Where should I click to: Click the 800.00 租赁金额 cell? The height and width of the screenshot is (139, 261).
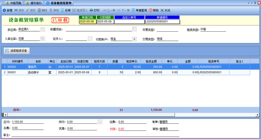tap(151, 72)
